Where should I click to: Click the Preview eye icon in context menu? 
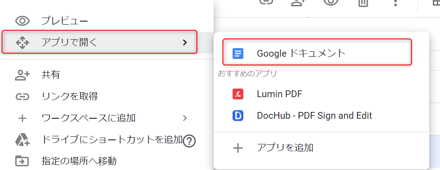click(22, 21)
